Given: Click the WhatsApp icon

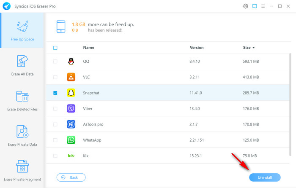Looking at the screenshot, I should pos(71,140).
